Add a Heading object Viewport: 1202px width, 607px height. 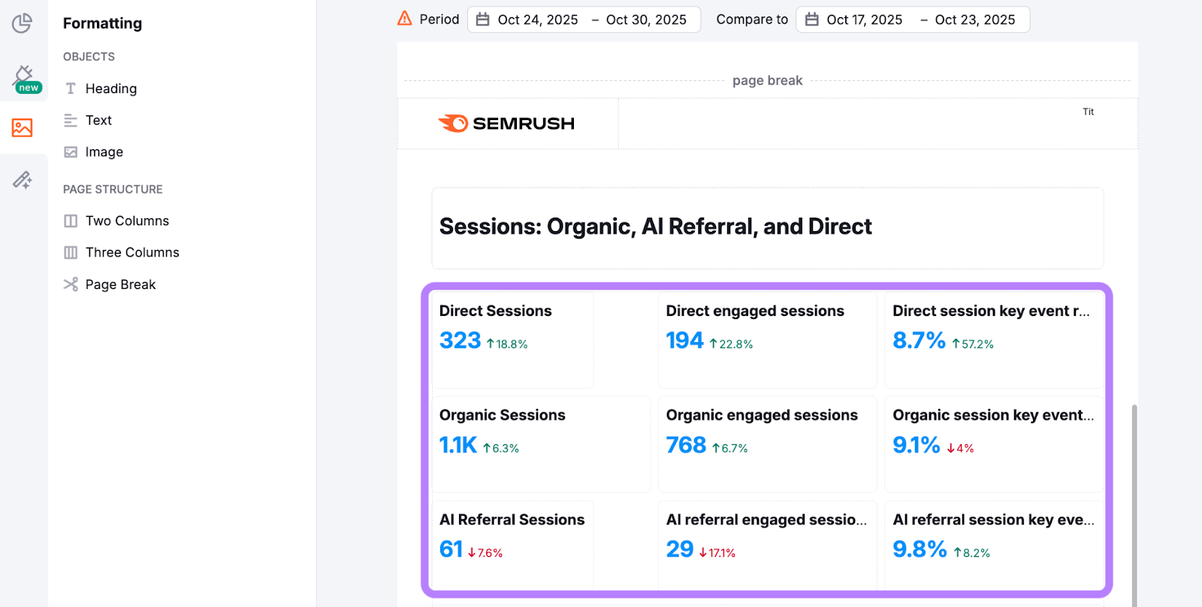(110, 89)
